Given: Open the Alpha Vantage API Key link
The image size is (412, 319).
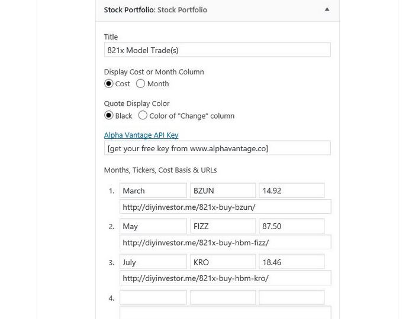Looking at the screenshot, I should (141, 135).
